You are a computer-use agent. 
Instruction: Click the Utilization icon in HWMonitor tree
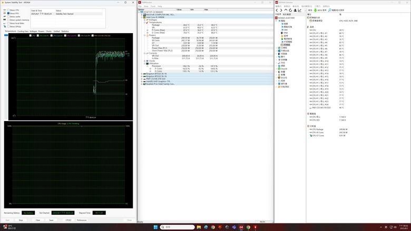[x=148, y=64]
